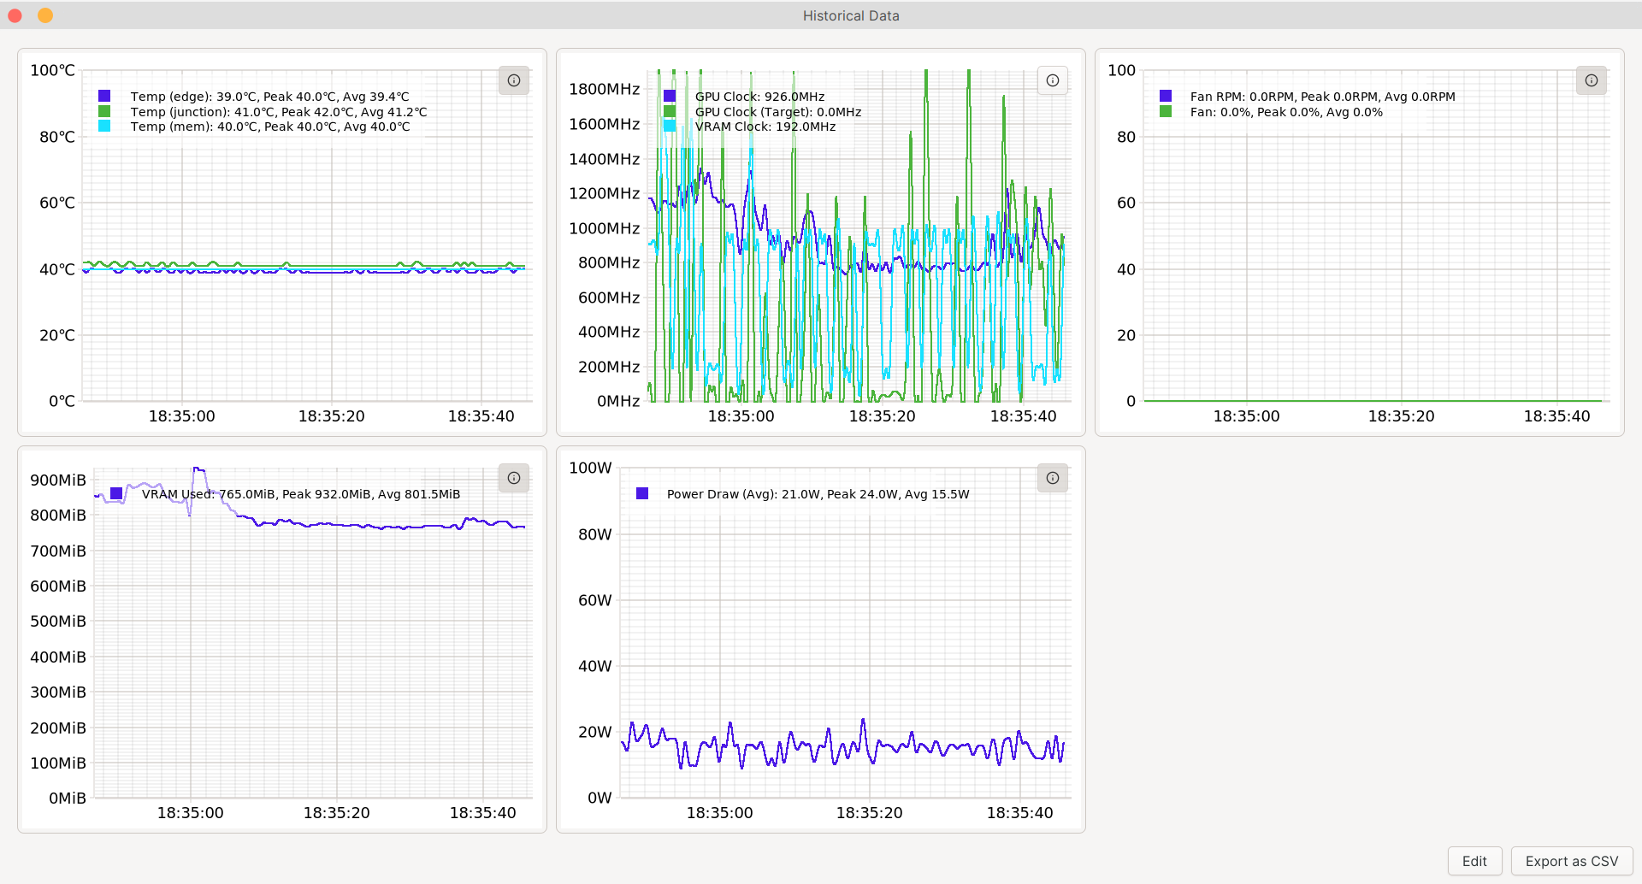Click Temp (mem) cyan legend swatch

(104, 126)
